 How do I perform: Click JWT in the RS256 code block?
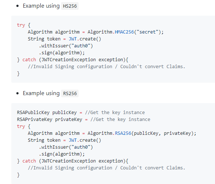73,140
